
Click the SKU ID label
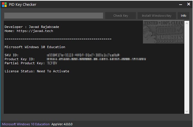12,55
